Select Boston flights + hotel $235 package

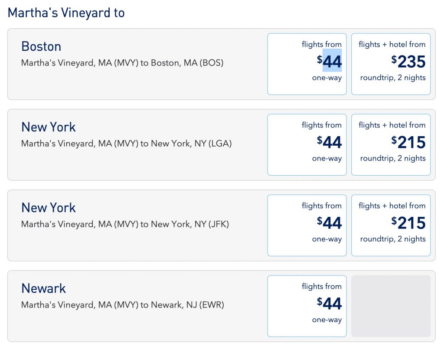pyautogui.click(x=391, y=64)
